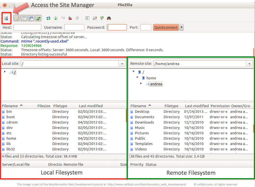Screen dimensions: 255x187
Task: Select the local dev folder icon
Action: [x=3, y=128]
